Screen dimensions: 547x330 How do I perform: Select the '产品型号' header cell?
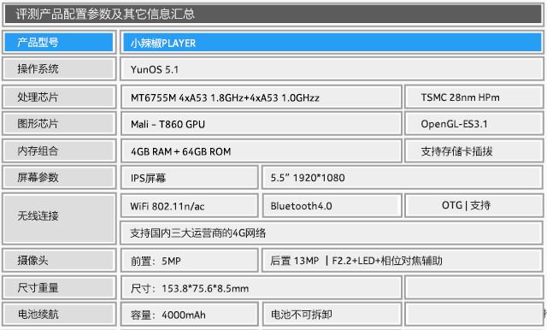(59, 43)
